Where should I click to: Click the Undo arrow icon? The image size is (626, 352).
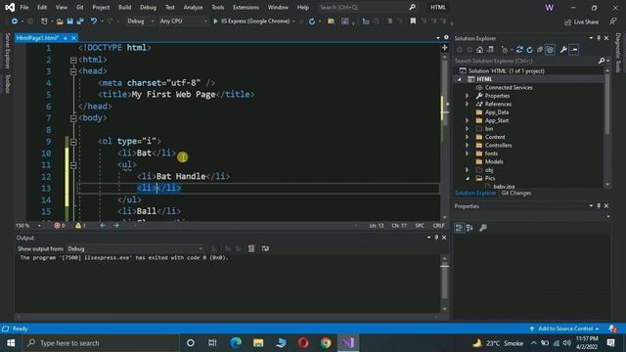coord(94,22)
